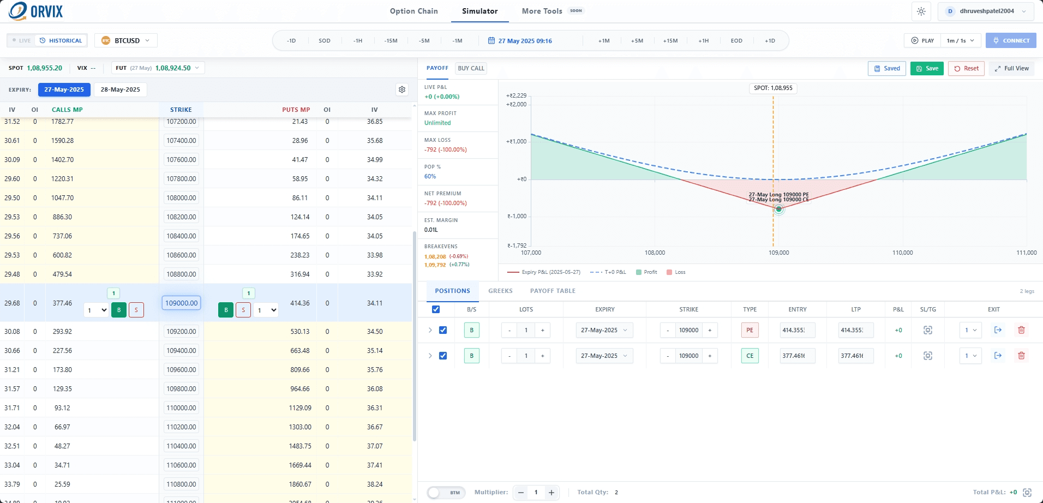Click the option chain vertical scrollbar
1043x503 pixels.
click(415, 336)
